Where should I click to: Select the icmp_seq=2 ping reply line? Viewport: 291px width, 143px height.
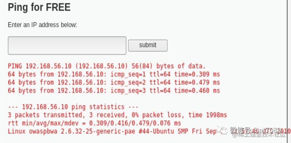(114, 83)
